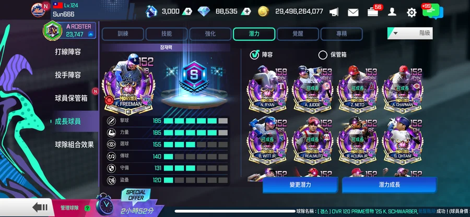This screenshot has height=217, width=470.
Task: Select the N. Ryan player card
Action: coord(267,90)
